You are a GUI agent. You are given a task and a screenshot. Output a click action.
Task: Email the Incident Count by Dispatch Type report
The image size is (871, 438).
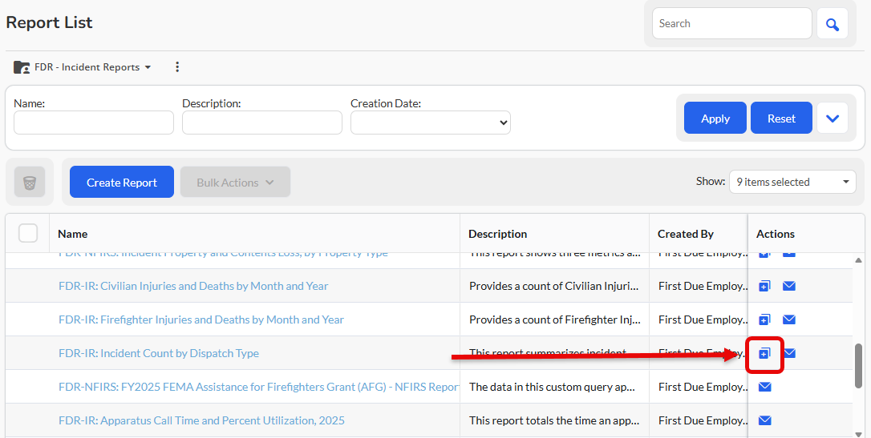790,353
